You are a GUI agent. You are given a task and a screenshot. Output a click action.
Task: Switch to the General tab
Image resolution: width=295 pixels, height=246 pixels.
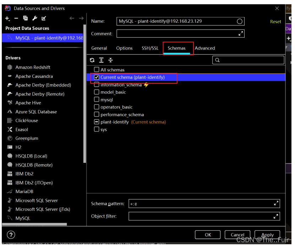[x=99, y=48]
